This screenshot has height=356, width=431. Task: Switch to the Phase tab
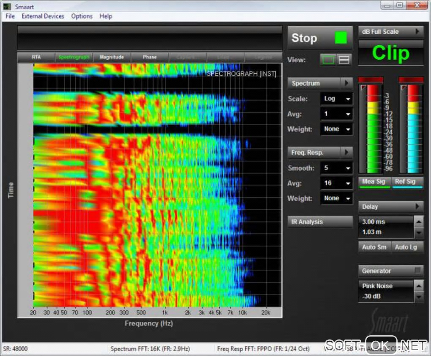(150, 57)
